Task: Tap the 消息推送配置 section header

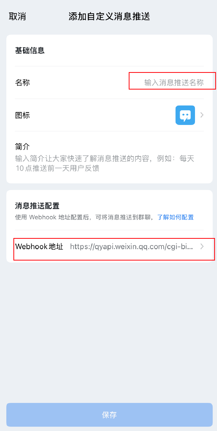Action: (x=37, y=206)
